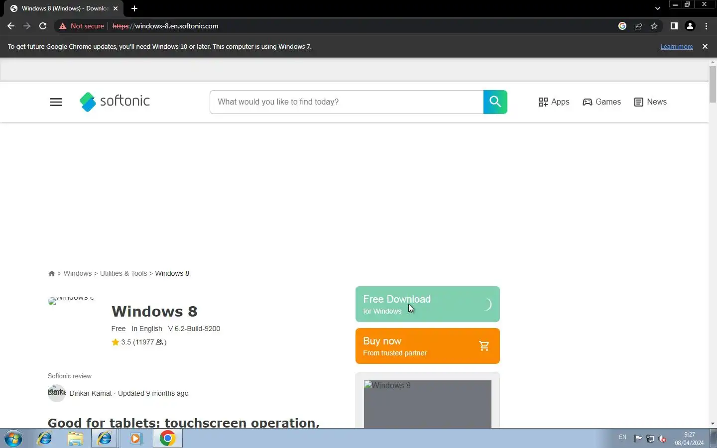
Task: Click the Softonic logo
Action: tap(115, 102)
